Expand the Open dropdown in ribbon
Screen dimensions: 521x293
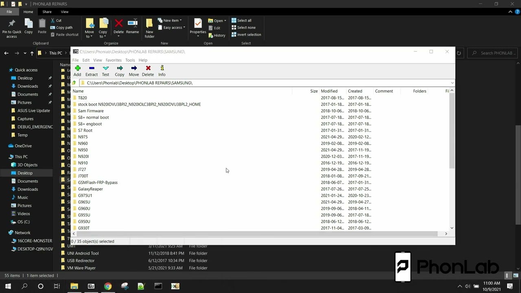point(225,21)
